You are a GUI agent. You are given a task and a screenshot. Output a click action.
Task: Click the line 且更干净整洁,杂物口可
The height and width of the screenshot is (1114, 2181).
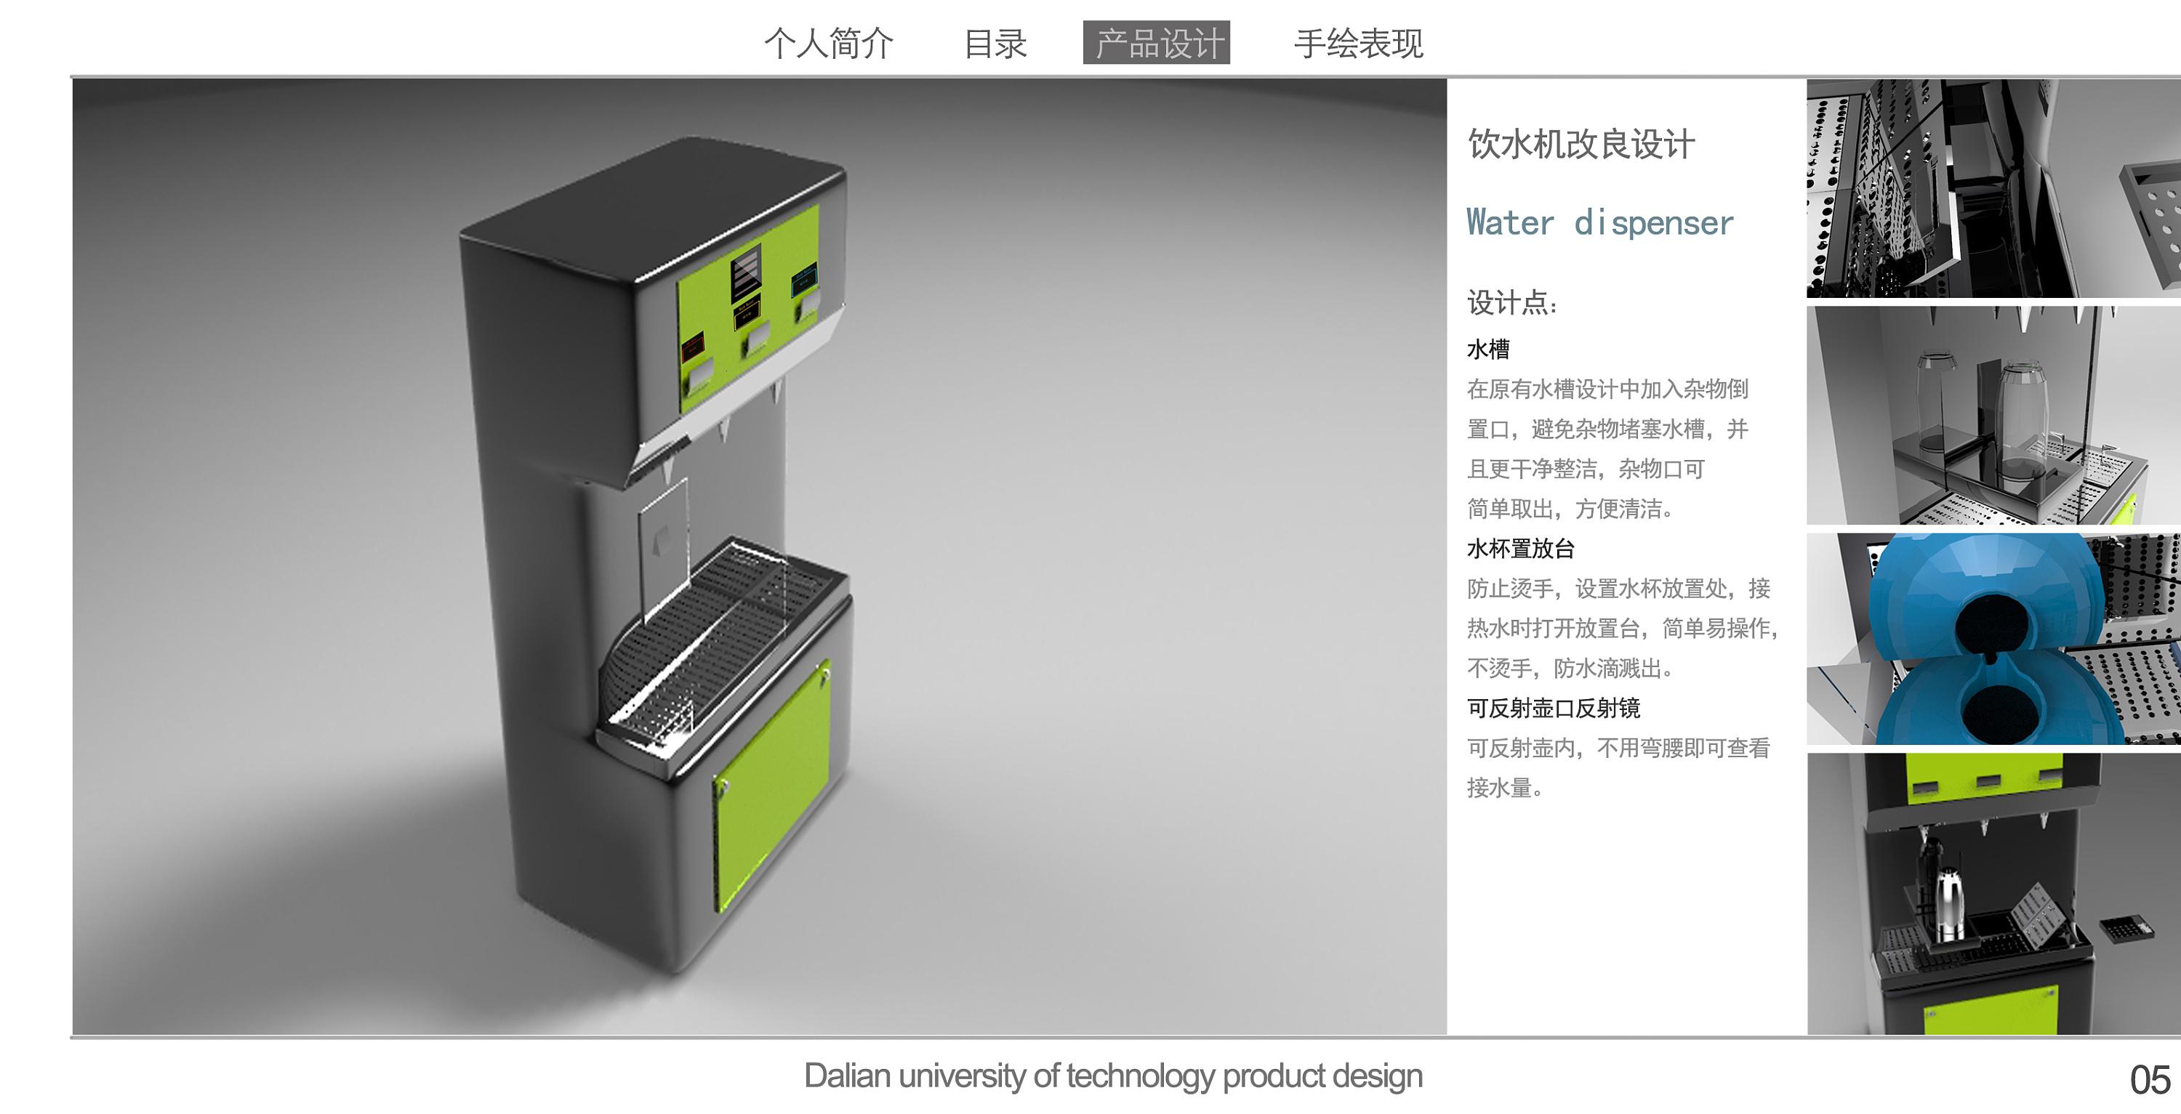(1586, 468)
